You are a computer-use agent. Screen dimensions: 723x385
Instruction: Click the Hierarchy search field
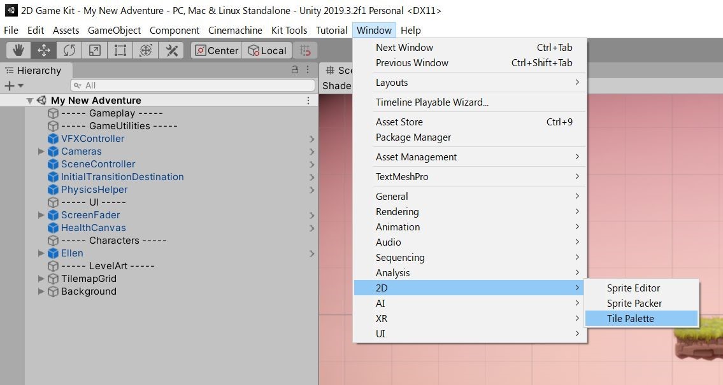click(192, 85)
